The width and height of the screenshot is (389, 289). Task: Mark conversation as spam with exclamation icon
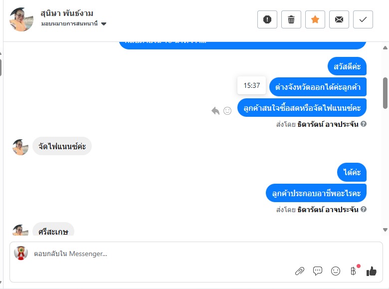[x=267, y=19]
